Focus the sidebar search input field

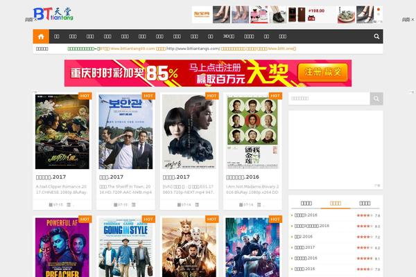(x=329, y=98)
